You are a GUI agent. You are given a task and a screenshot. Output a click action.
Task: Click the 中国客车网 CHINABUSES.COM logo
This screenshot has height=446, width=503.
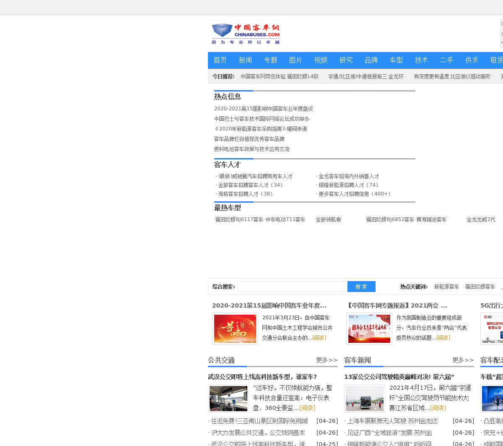tap(246, 34)
